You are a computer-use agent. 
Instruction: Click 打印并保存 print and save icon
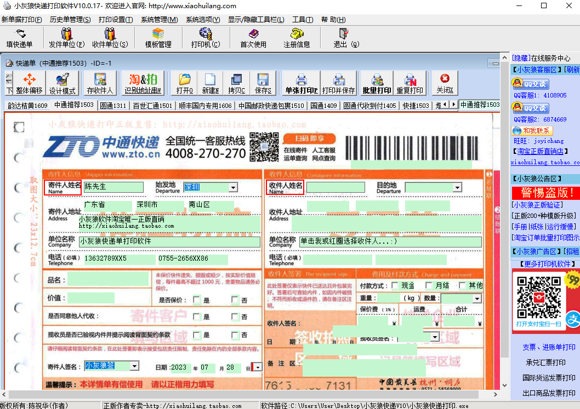coord(338,84)
